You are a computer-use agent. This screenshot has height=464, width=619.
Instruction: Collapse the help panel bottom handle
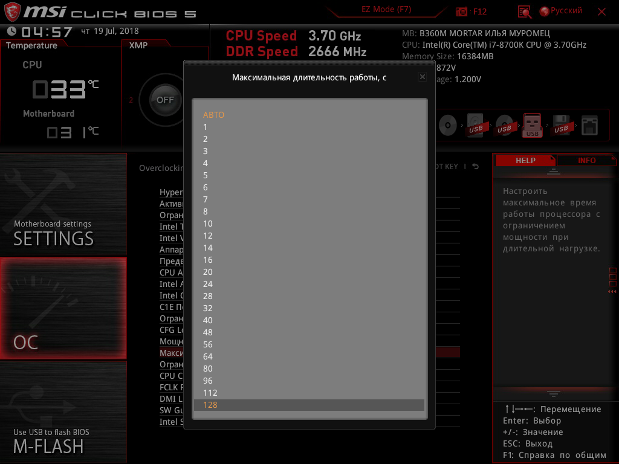point(554,393)
